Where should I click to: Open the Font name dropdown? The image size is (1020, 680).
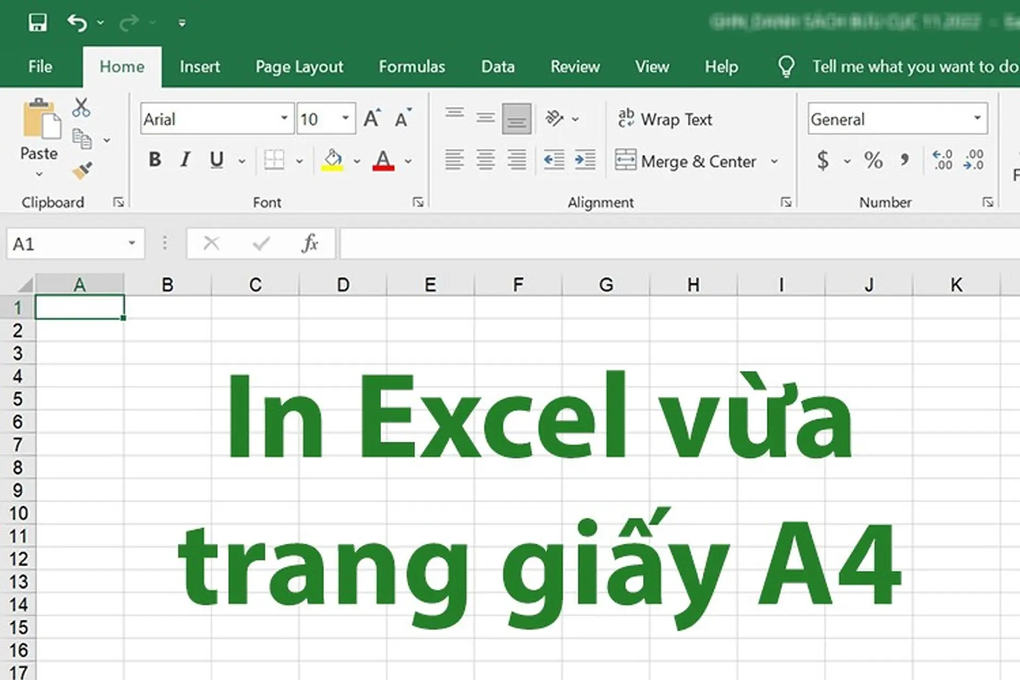pyautogui.click(x=285, y=118)
